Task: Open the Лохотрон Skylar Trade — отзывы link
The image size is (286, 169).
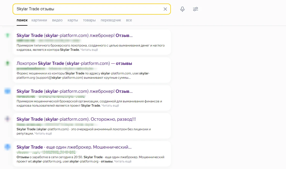Action: [74, 63]
